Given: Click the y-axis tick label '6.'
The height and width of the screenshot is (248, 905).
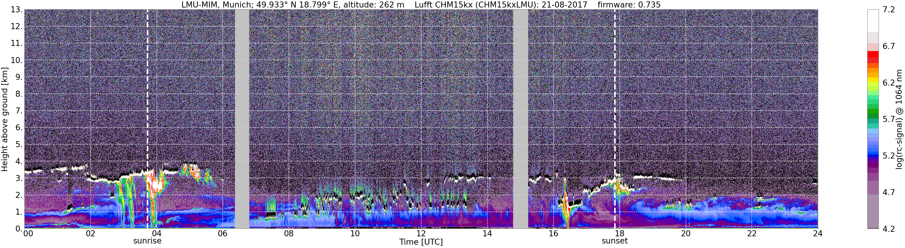Looking at the screenshot, I should tap(19, 128).
